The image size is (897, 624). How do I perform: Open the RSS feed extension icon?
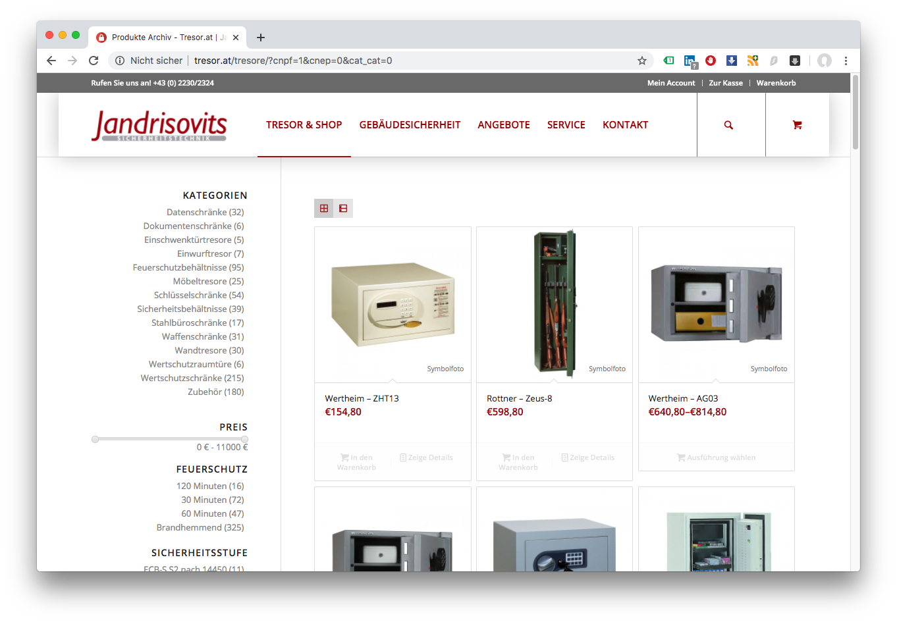pos(753,61)
